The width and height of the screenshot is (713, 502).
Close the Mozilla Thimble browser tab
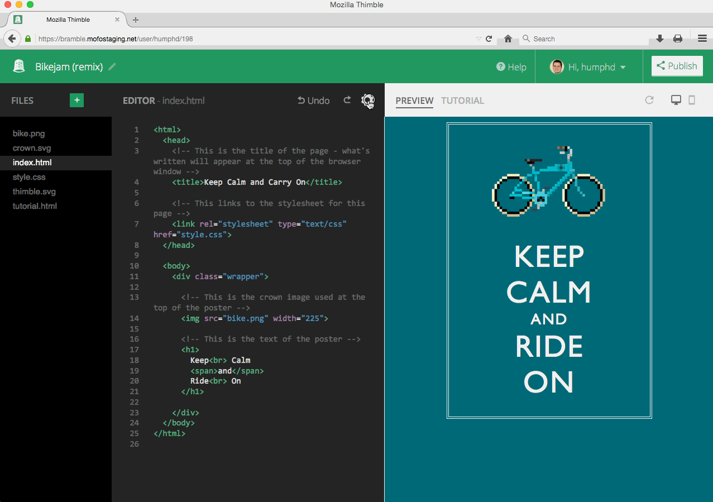tap(117, 20)
